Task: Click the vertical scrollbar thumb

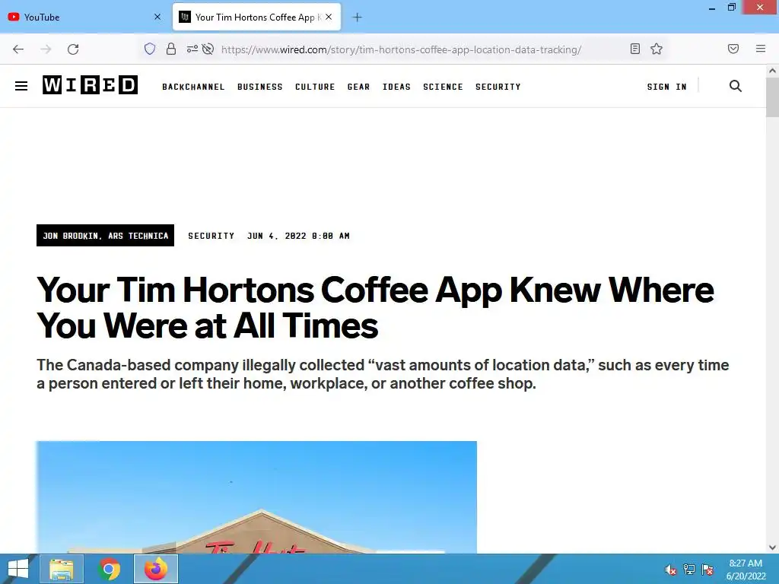Action: pos(772,97)
